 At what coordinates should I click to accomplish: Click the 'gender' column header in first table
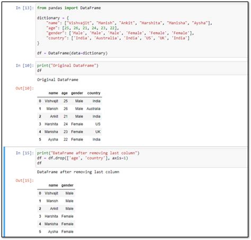(77, 93)
